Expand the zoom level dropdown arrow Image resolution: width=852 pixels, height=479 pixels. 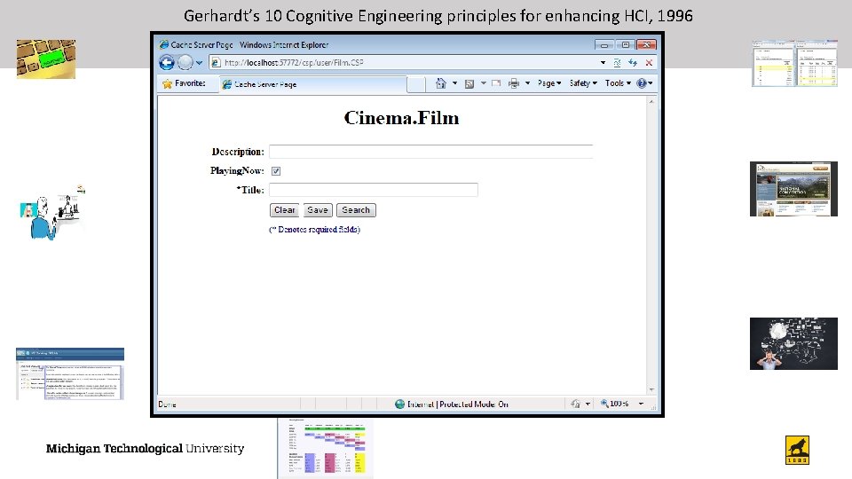coord(641,404)
